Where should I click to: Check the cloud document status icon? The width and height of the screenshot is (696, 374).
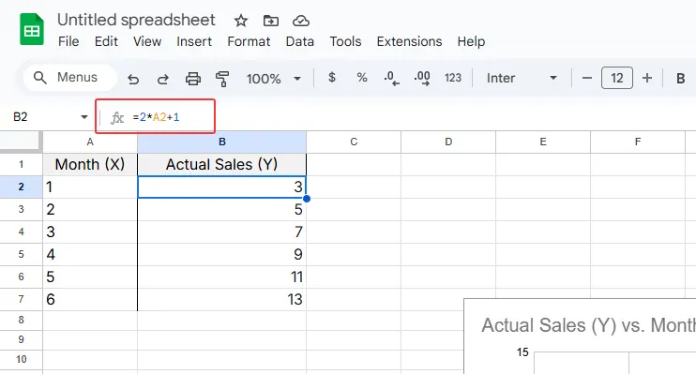(x=301, y=21)
